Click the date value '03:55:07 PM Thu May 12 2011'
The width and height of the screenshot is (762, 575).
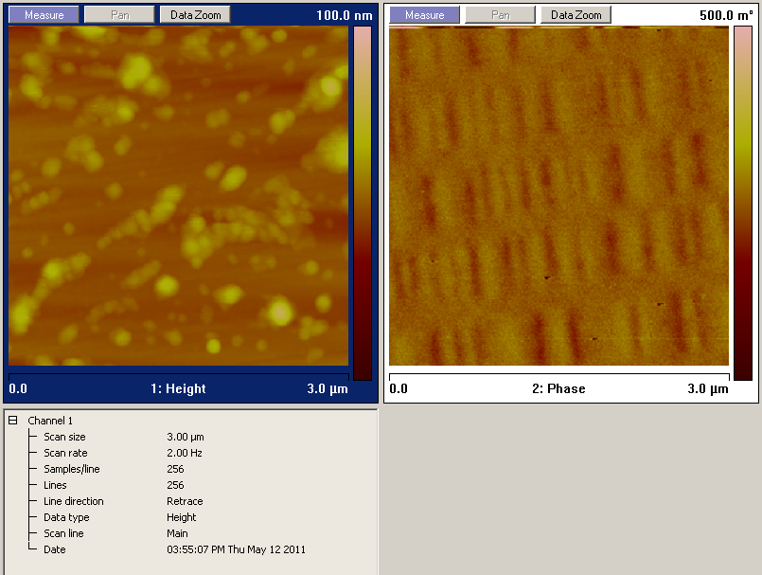pos(237,549)
